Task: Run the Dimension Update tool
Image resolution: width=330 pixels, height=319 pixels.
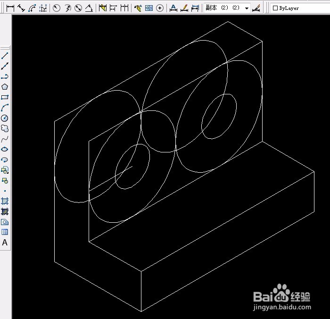Action: point(195,8)
